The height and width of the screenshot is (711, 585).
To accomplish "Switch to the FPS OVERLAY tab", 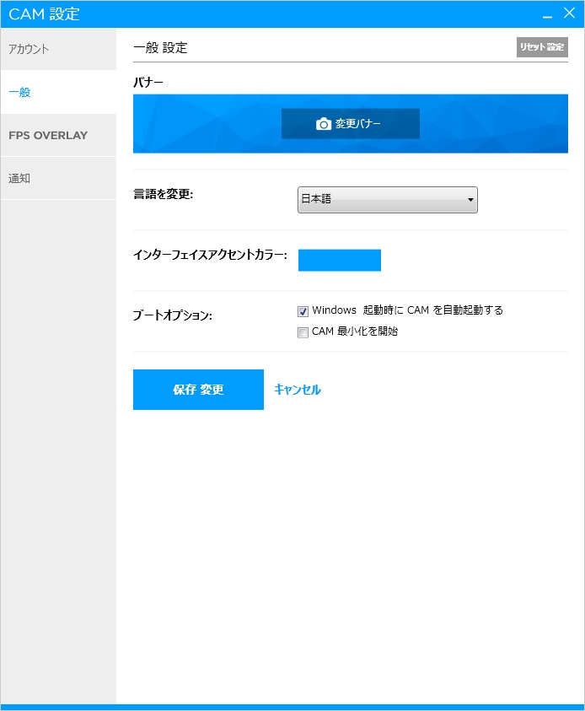I will [58, 135].
